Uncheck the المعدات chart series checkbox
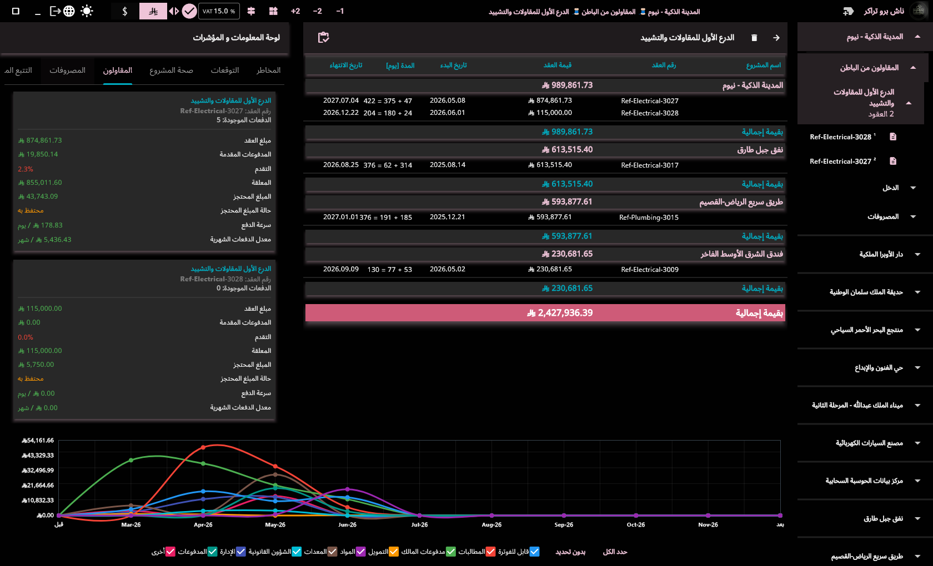Image resolution: width=933 pixels, height=566 pixels. (332, 552)
